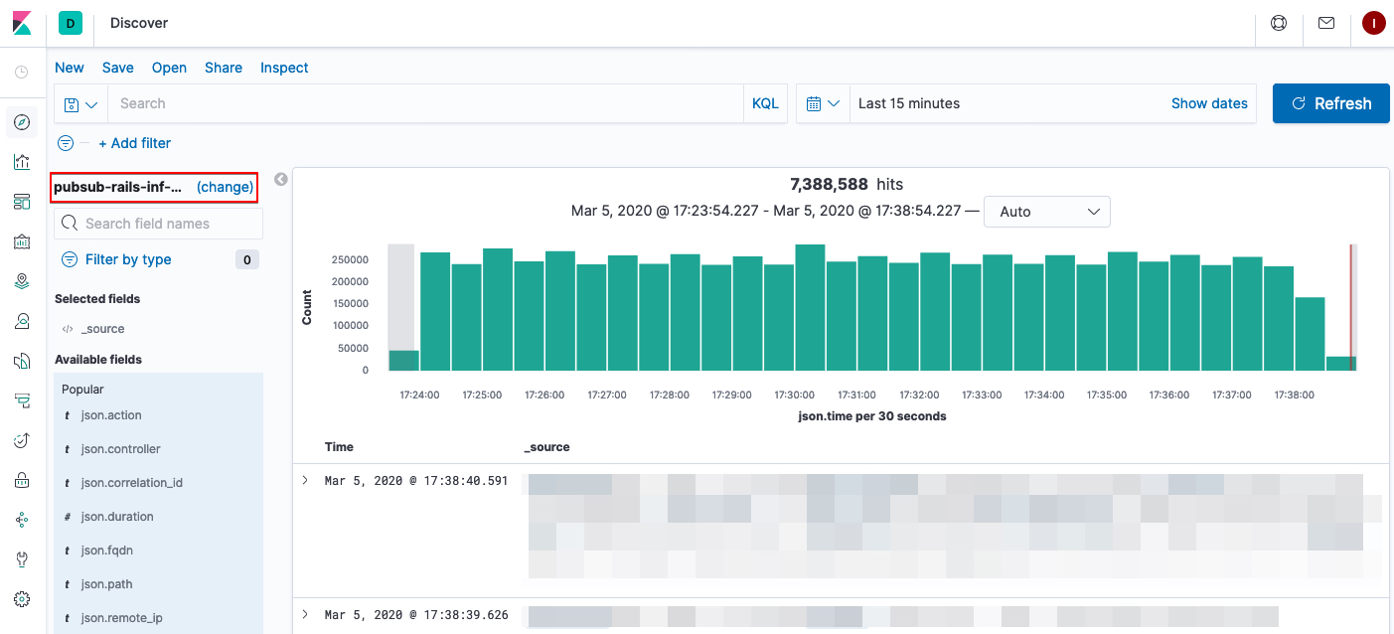This screenshot has width=1394, height=634.
Task: Open the Kibana help icon in the header
Action: pos(1278,22)
